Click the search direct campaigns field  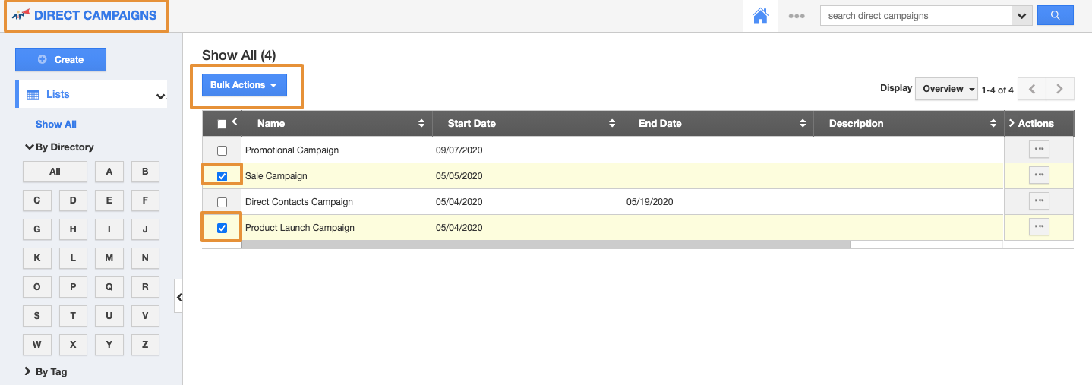tap(915, 16)
